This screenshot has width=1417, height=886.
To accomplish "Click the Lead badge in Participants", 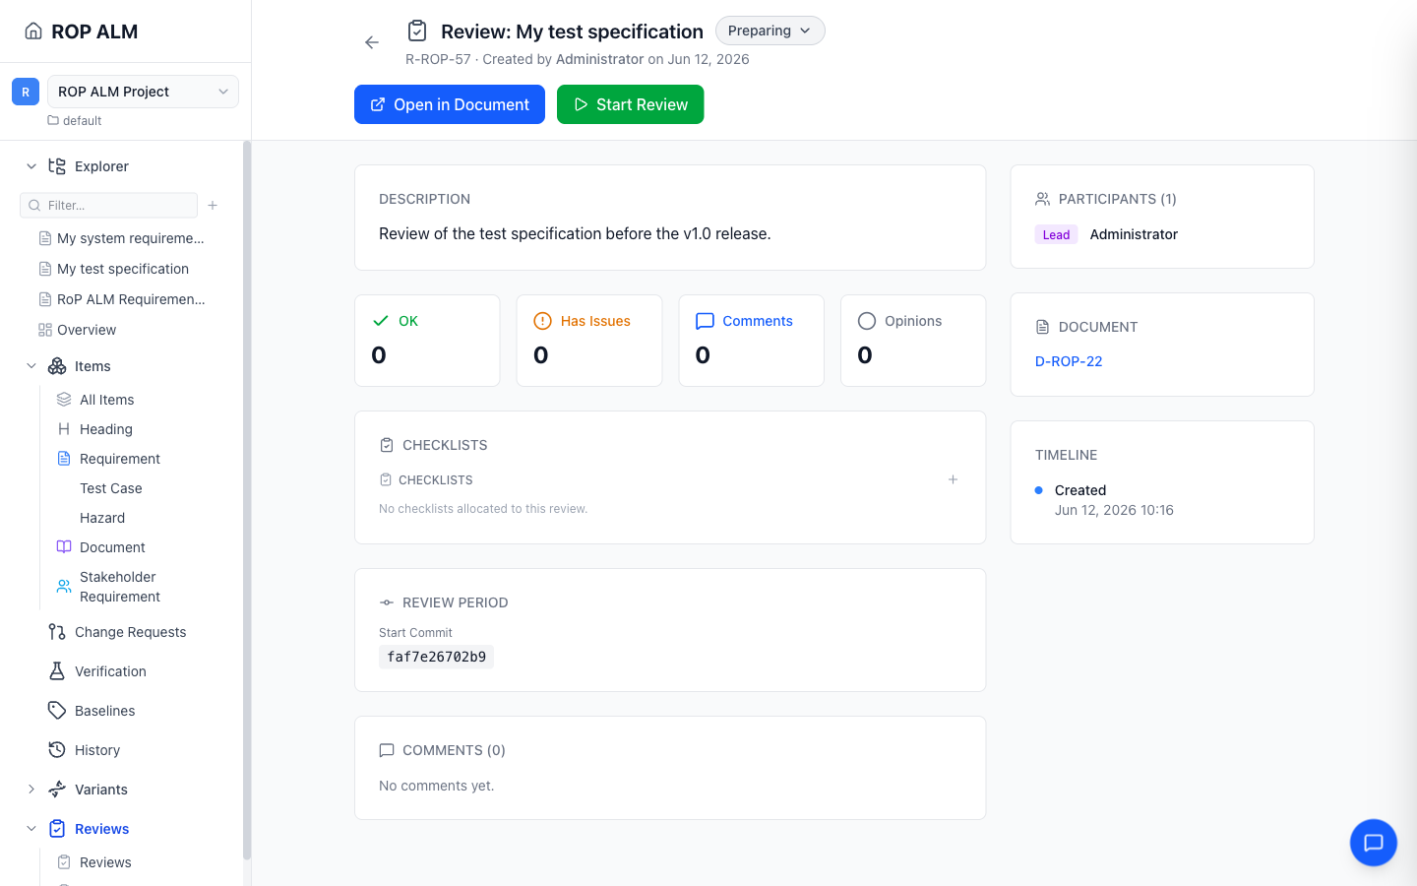I will pyautogui.click(x=1056, y=234).
